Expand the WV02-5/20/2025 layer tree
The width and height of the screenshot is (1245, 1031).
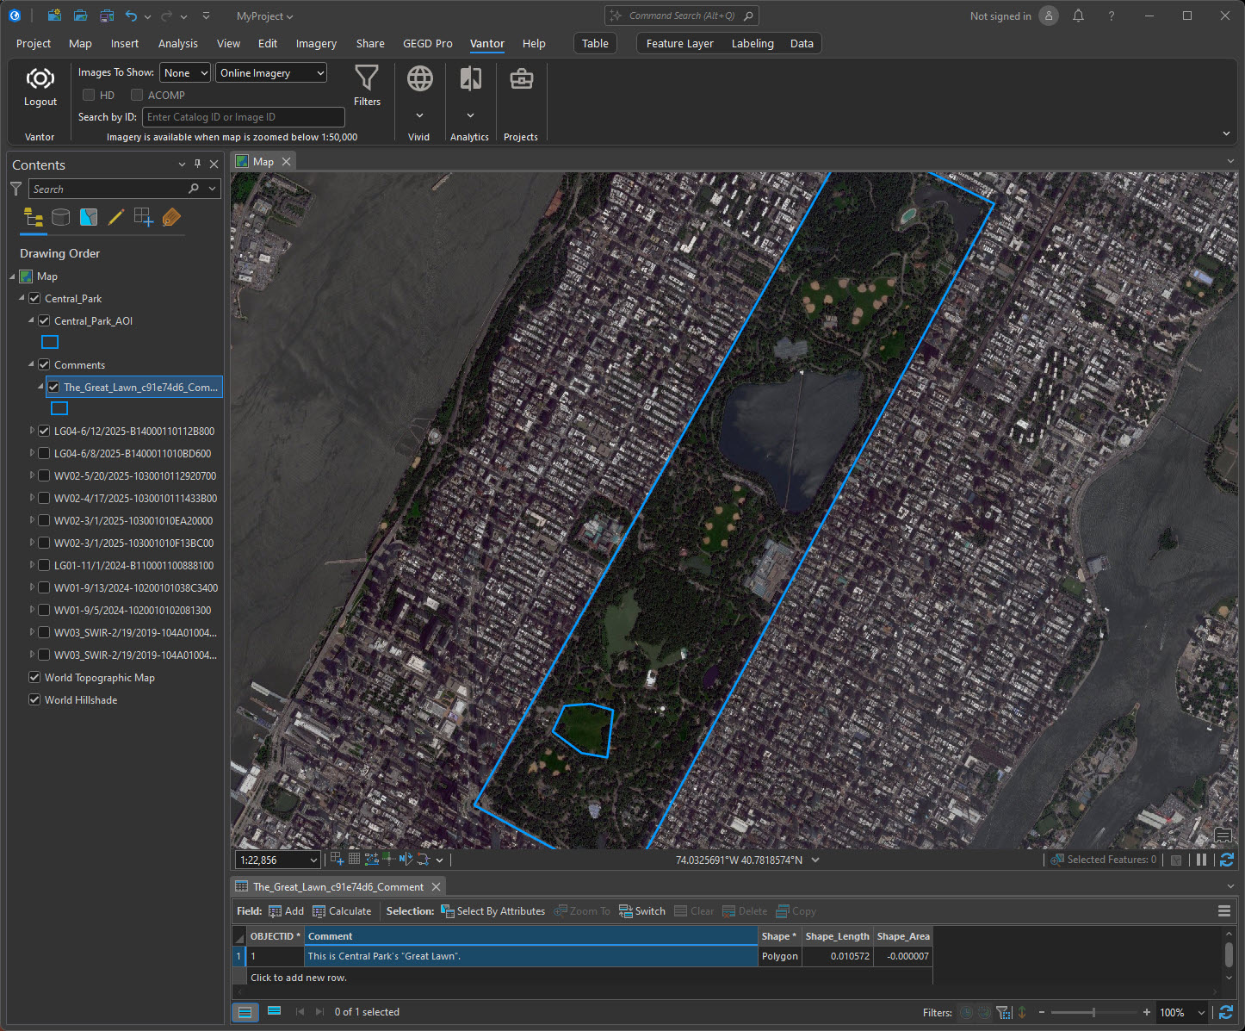(33, 475)
